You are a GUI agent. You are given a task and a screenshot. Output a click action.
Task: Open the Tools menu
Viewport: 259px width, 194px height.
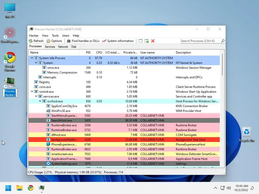(x=55, y=35)
